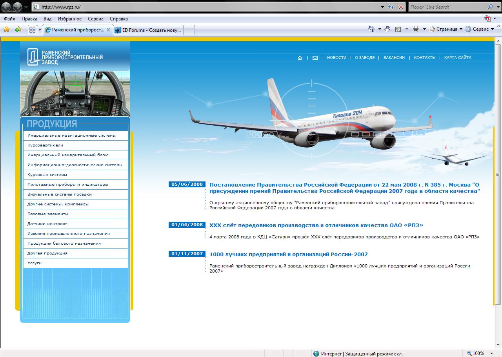Open the Справка menu
Screen dimensions: 502x357
(x=119, y=19)
